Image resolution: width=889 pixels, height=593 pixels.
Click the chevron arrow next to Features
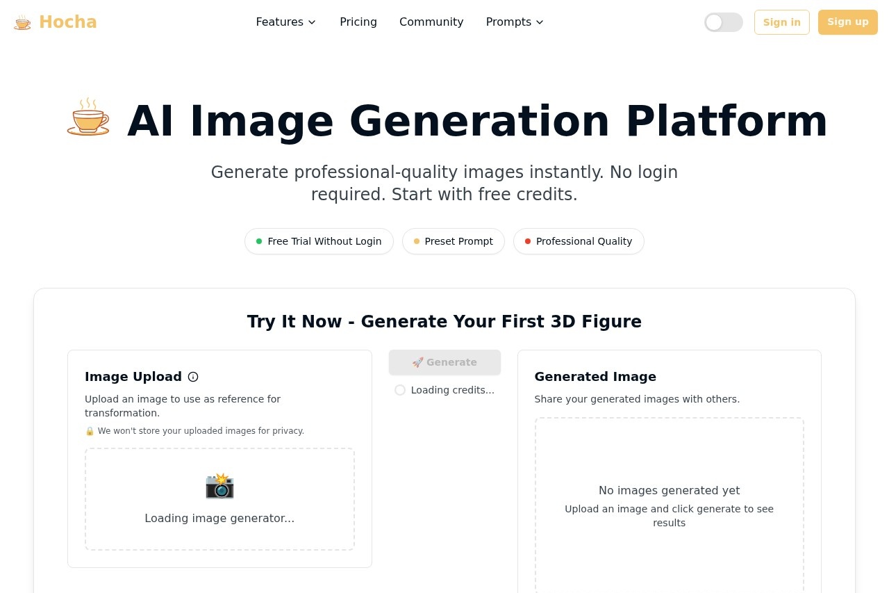[312, 22]
